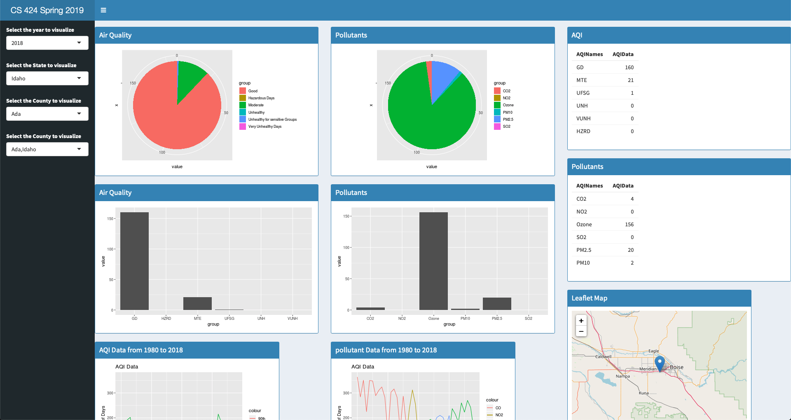Click the AQIData header in the AQI table

point(623,54)
